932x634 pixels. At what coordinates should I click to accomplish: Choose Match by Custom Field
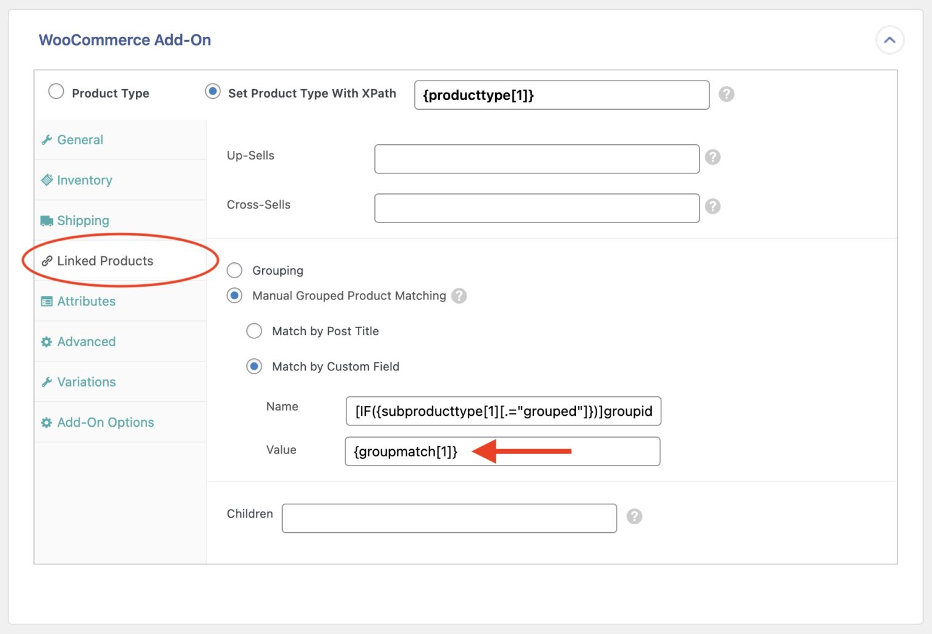254,366
